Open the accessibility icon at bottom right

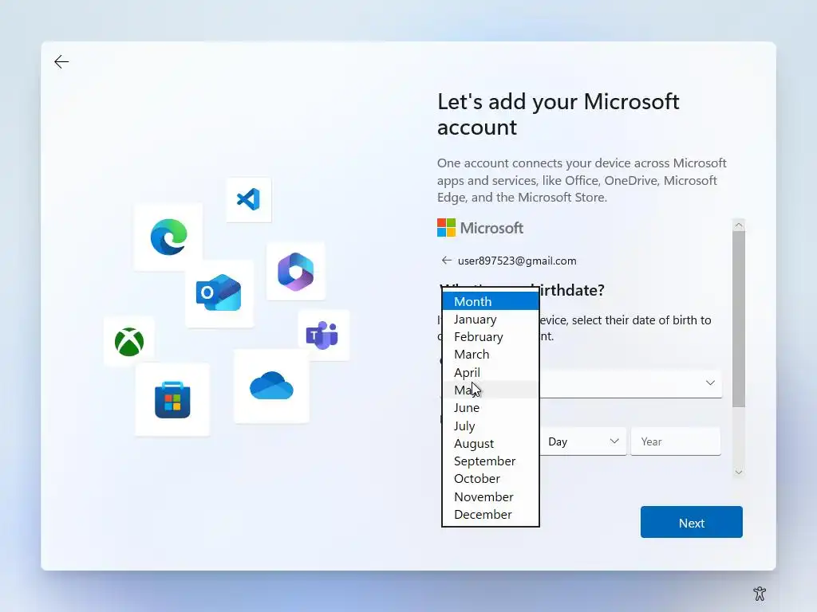[x=760, y=593]
